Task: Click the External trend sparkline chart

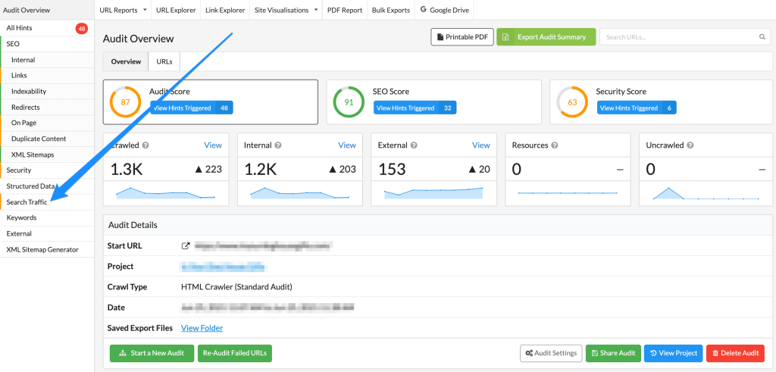Action: [x=433, y=193]
